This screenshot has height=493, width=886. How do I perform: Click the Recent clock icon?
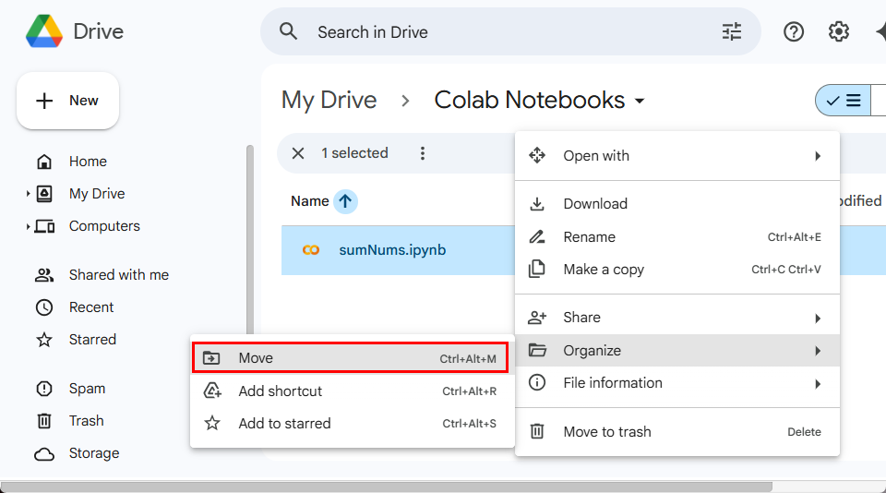[x=44, y=307]
